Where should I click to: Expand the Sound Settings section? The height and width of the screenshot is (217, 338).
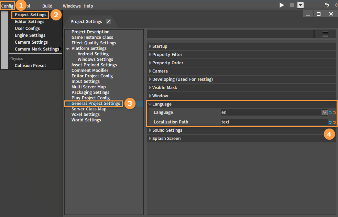150,130
